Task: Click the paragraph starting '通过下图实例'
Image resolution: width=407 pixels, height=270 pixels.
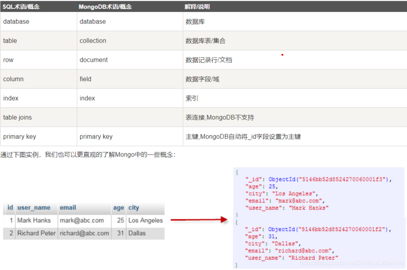Action: (88, 155)
